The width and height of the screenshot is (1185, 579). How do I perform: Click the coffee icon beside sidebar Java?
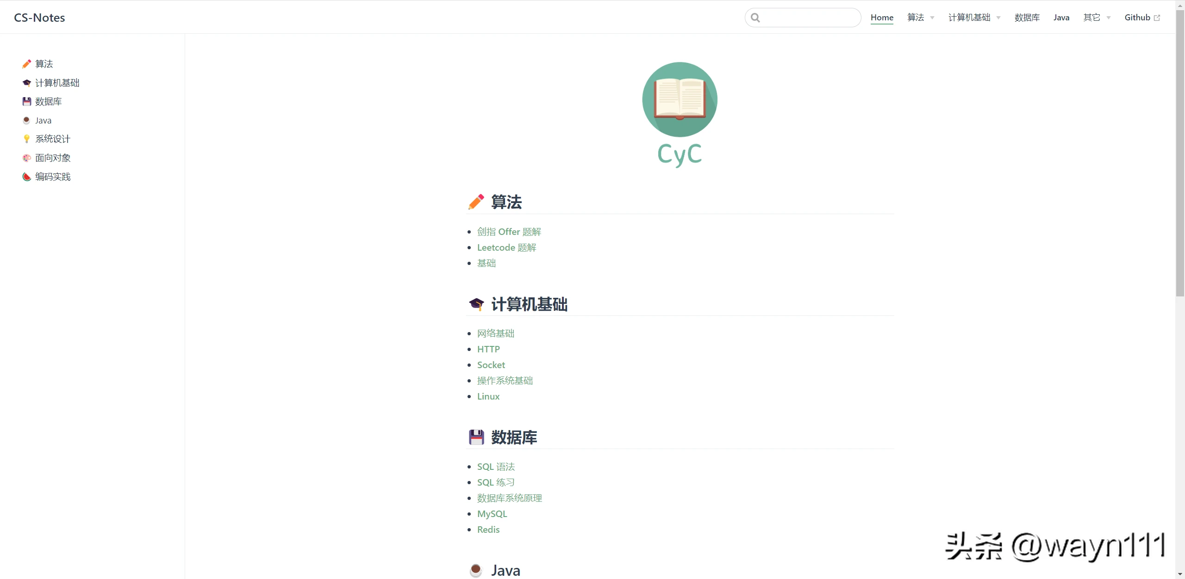tap(27, 120)
